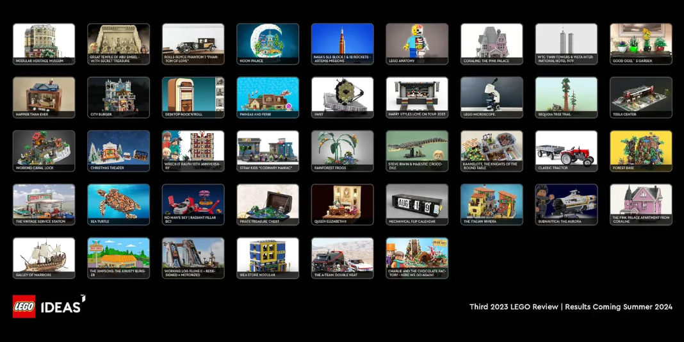View the Sea Turtle thumbnail

118,204
